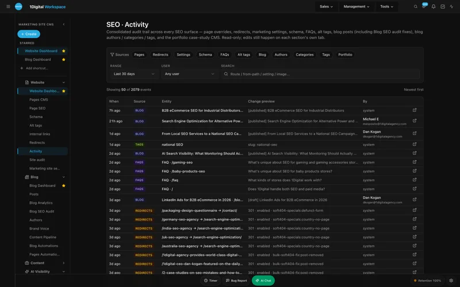Toggle star on Blog Dashboard under Blog section
Viewport: 460px width, 287px height.
pos(64,185)
